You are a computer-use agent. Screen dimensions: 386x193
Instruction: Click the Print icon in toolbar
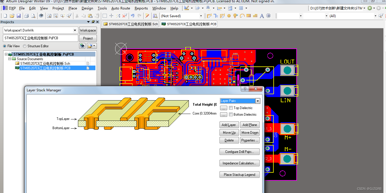tap(26, 16)
